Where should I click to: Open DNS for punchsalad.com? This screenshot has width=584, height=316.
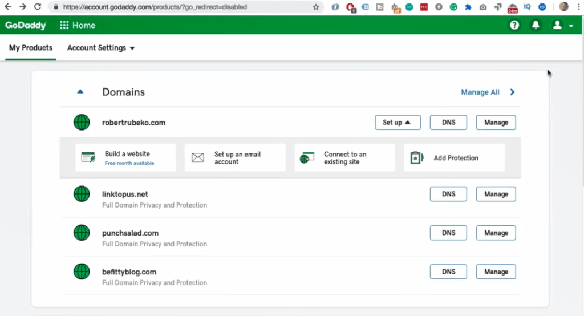point(448,233)
